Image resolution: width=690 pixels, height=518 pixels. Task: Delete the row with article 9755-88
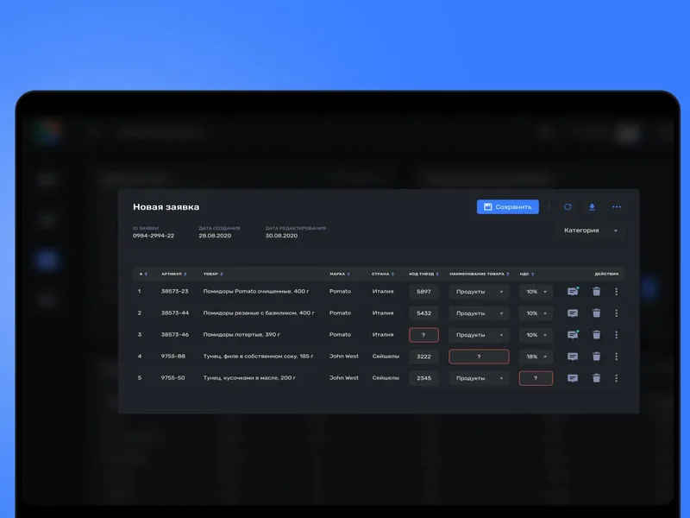coord(596,357)
